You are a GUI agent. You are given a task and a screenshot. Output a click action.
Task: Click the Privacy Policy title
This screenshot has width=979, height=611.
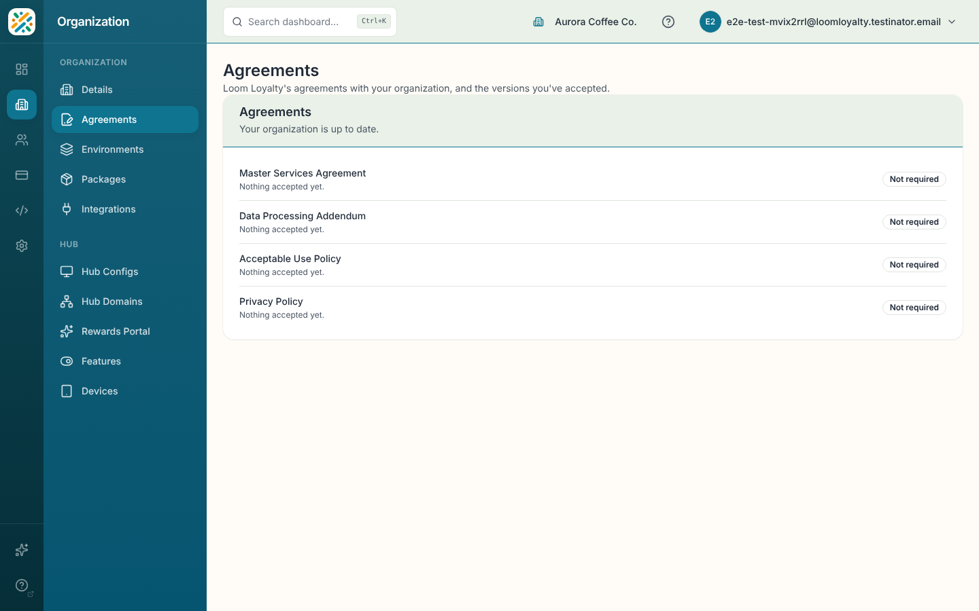click(271, 301)
